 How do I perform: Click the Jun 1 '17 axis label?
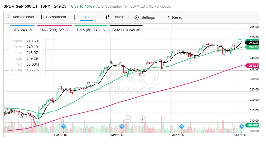[178, 135]
